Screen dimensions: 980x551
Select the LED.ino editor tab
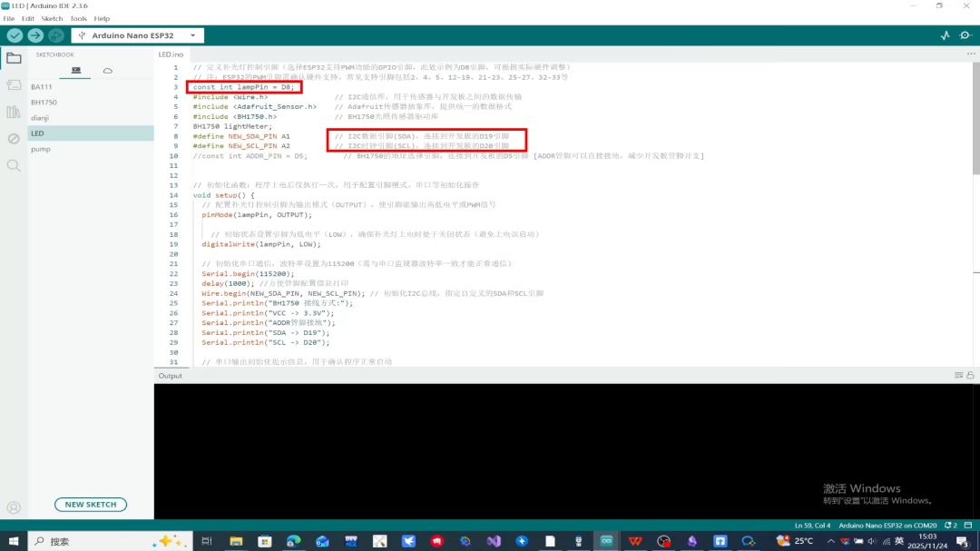tap(171, 54)
